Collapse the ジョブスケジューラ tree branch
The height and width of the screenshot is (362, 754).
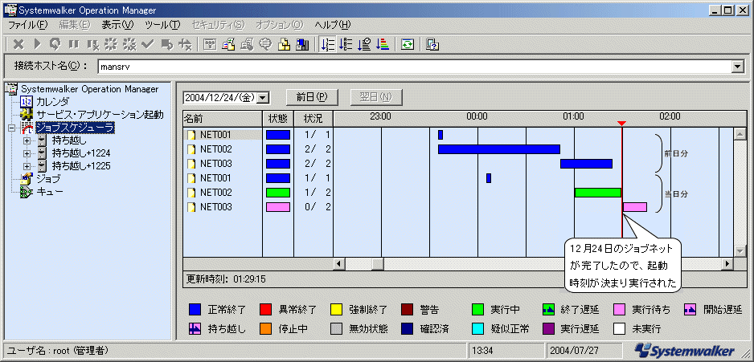click(11, 128)
